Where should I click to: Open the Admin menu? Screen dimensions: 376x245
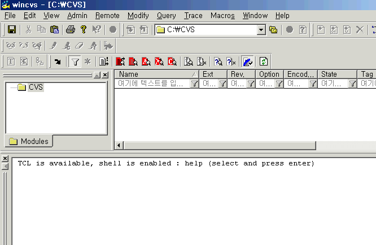(x=77, y=16)
